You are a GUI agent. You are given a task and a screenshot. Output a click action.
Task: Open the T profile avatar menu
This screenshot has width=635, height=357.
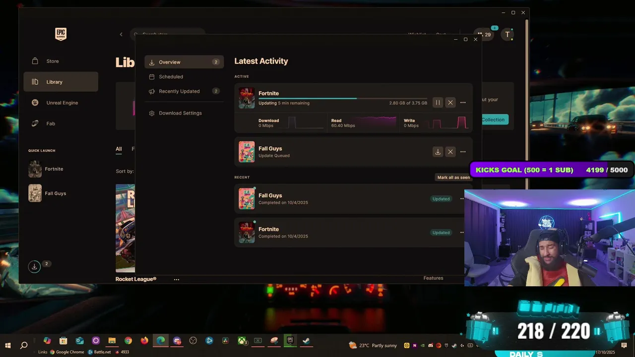pos(507,35)
